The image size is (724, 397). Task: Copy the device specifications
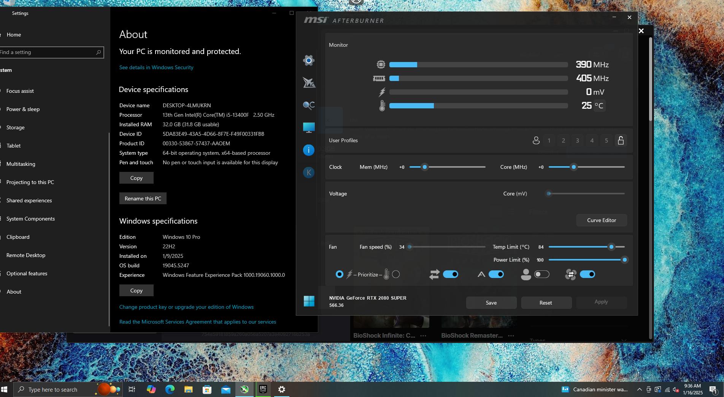pyautogui.click(x=137, y=178)
